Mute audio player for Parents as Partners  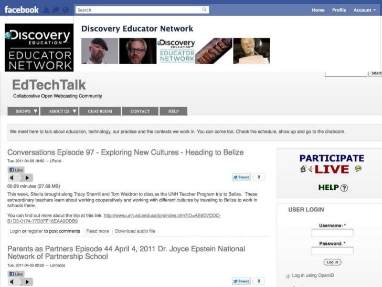pyautogui.click(x=12, y=282)
